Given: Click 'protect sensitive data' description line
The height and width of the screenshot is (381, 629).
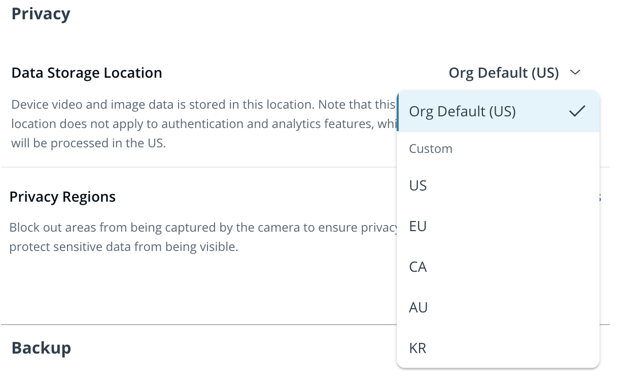Looking at the screenshot, I should pyautogui.click(x=124, y=248).
